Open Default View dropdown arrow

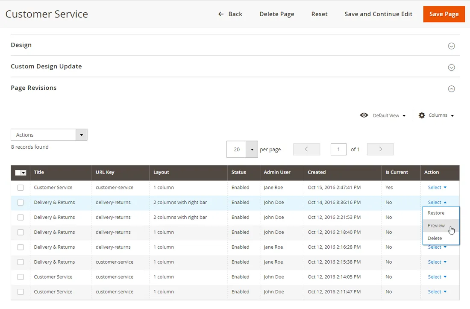pyautogui.click(x=404, y=116)
